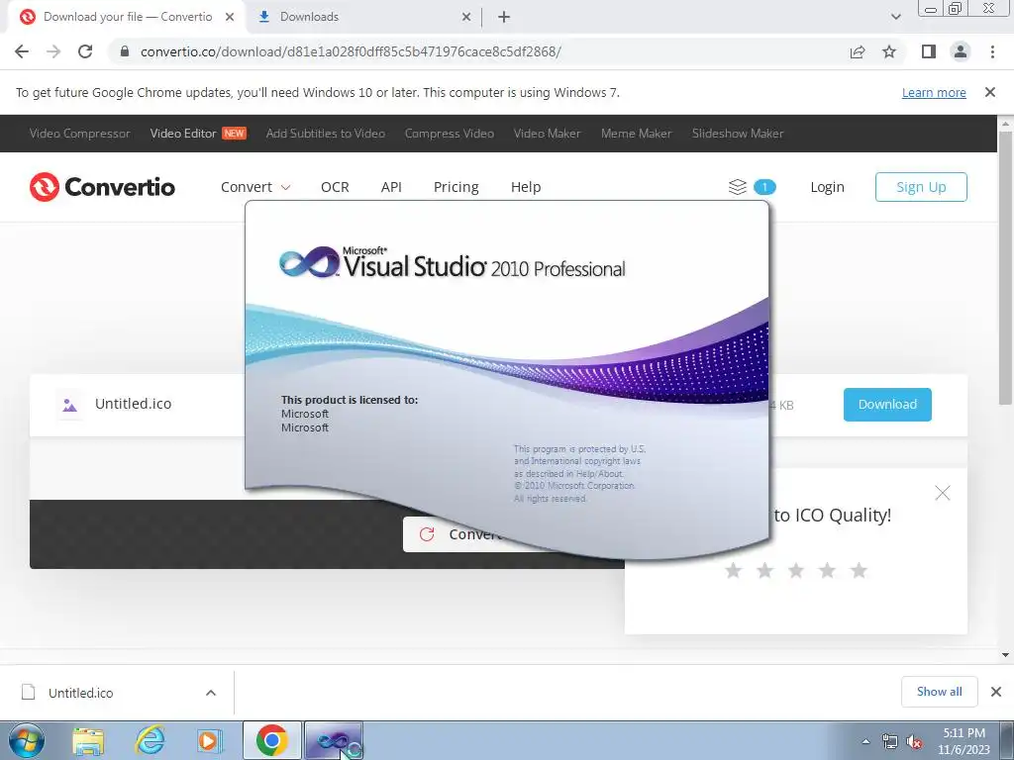
Task: Expand options for downloaded Untitled.ico
Action: click(x=211, y=693)
